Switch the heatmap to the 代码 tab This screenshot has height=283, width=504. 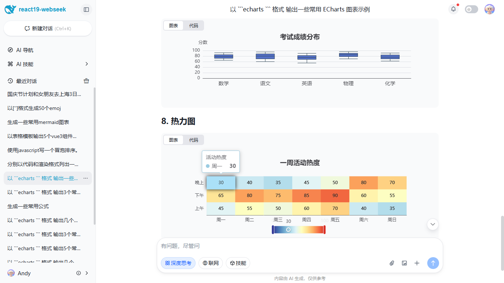(194, 140)
